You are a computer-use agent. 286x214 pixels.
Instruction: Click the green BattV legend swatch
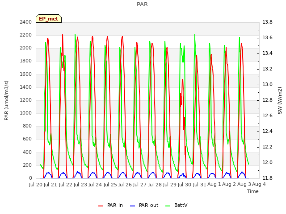[x=168, y=206]
